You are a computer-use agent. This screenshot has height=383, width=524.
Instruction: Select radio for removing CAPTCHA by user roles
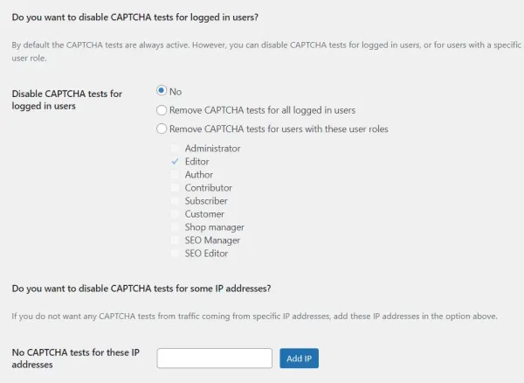(x=162, y=129)
